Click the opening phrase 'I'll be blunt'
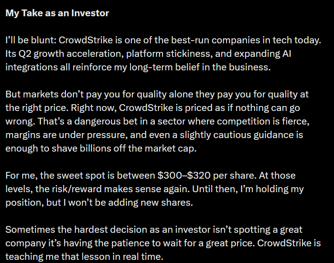This screenshot has width=334, height=263. click(28, 40)
